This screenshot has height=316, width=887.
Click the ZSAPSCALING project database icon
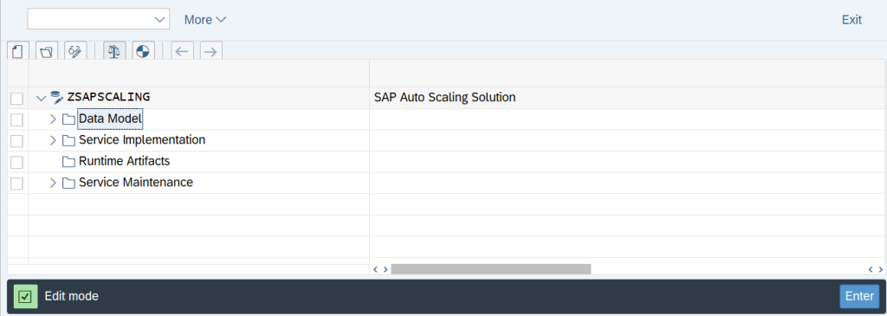(x=57, y=97)
